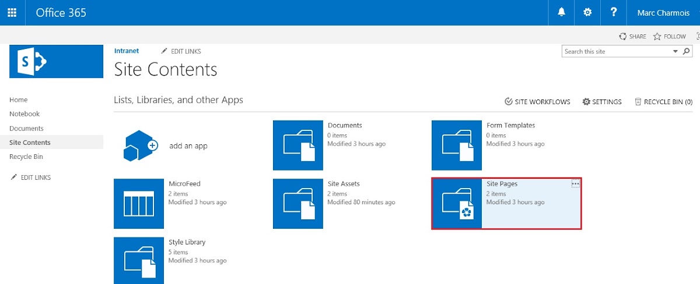Click EDIT LINKS in top navigation
The image size is (700, 284).
coord(185,51)
